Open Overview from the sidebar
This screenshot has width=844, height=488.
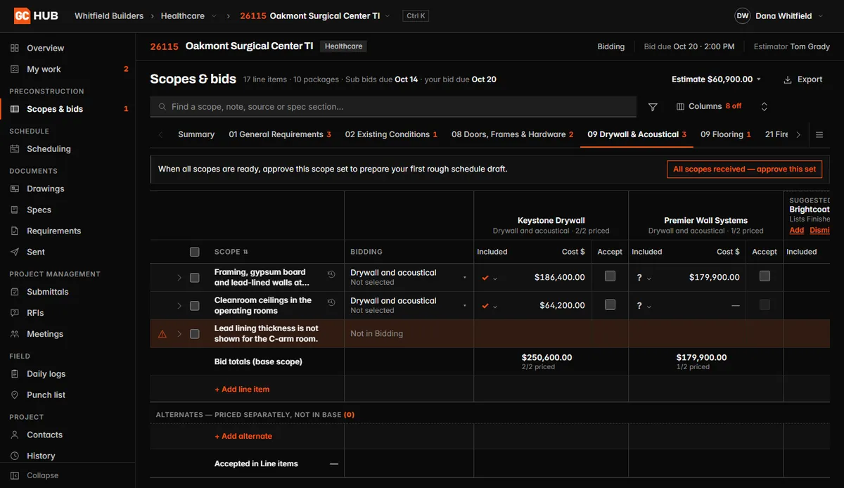(45, 48)
